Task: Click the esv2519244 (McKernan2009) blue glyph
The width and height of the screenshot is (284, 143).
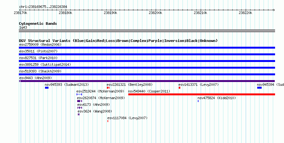Action: (79, 94)
